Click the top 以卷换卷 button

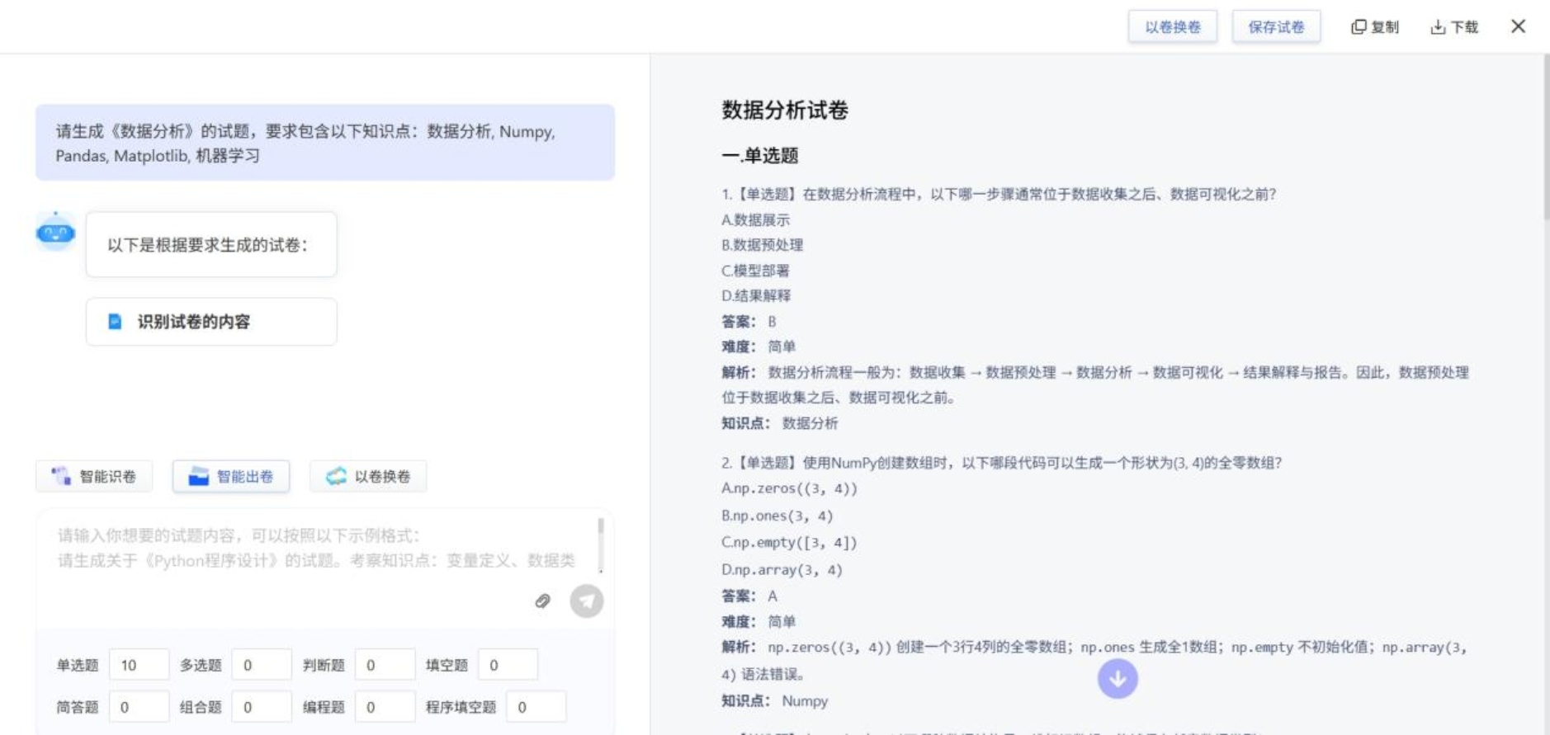[1172, 27]
